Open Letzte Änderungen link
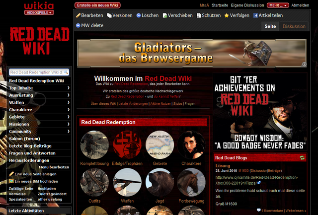Viewport: 318px width, 215px height. pyautogui.click(x=133, y=104)
